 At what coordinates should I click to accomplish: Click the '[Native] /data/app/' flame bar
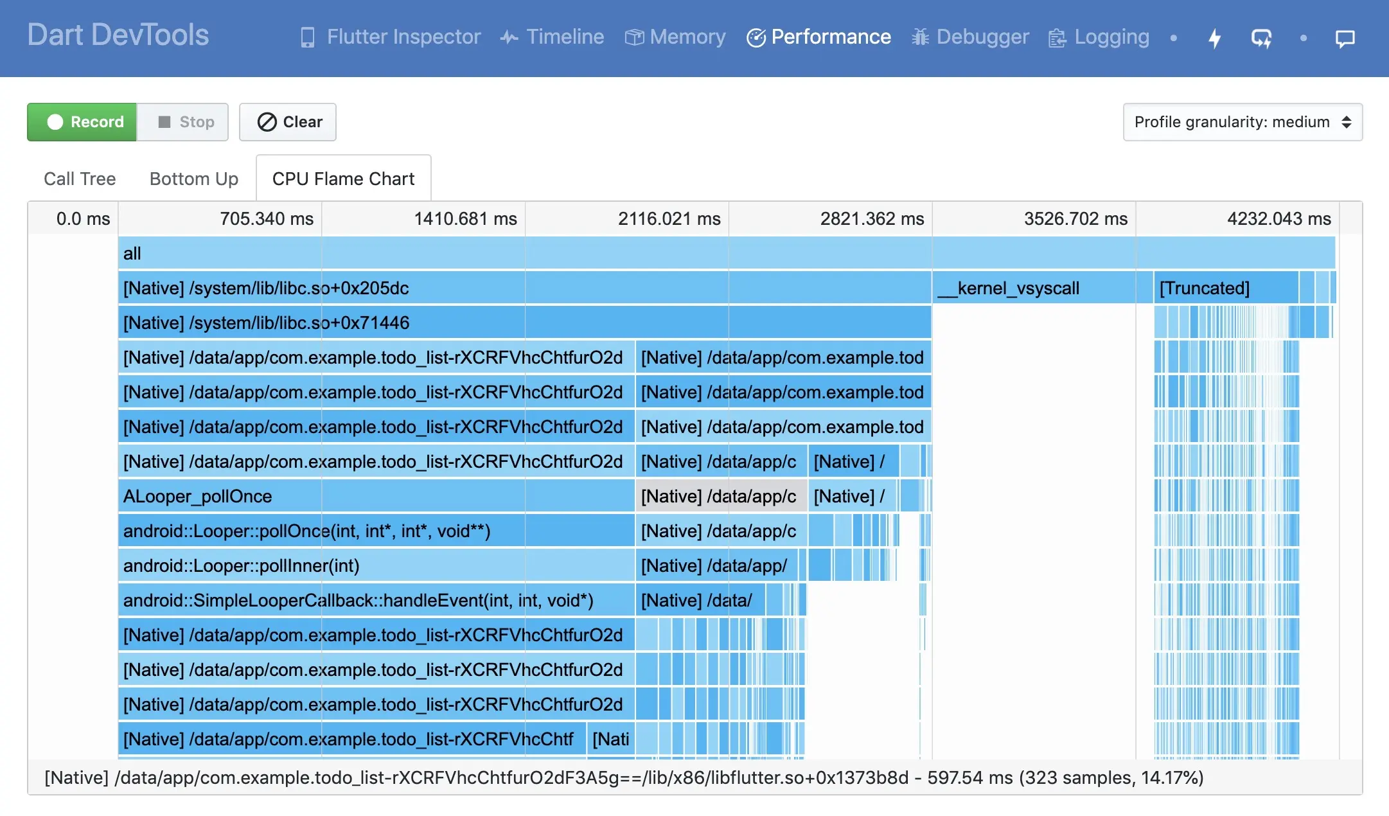[717, 565]
